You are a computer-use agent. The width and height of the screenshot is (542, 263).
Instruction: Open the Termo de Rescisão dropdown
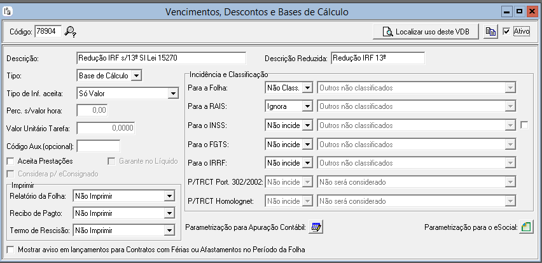coord(169,231)
